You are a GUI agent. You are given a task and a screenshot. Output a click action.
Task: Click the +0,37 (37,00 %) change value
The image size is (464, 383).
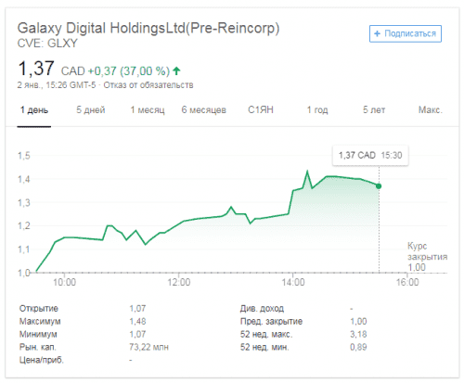click(129, 71)
